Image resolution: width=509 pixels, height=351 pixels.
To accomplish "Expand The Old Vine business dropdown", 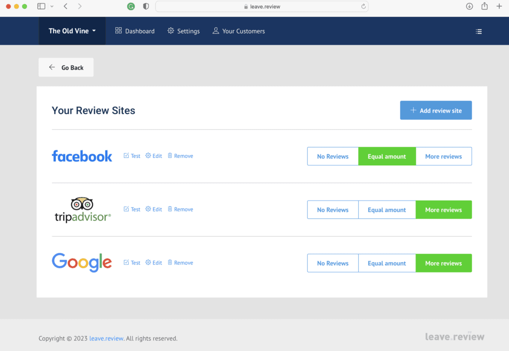I will click(x=72, y=31).
